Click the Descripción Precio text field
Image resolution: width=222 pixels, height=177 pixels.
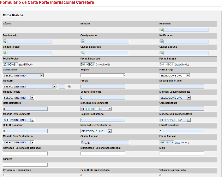[x=181, y=86]
